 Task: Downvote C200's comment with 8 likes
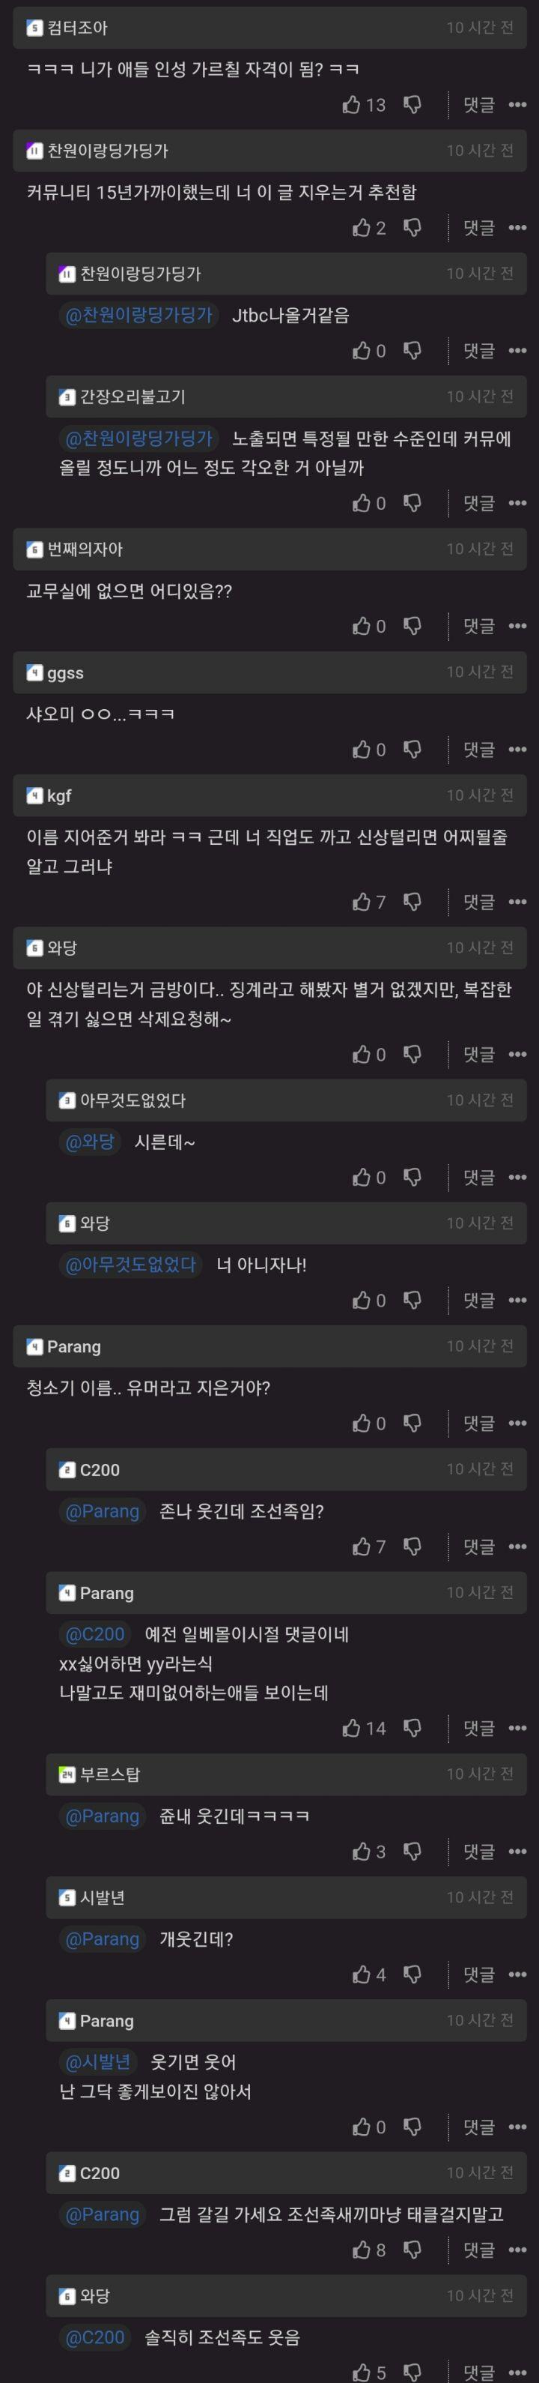[412, 2250]
